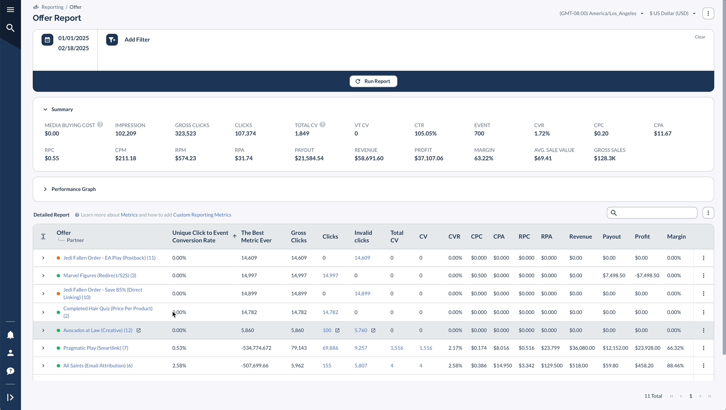Expand Jedi Fallen Order Save 85% row
The height and width of the screenshot is (410, 726).
[x=43, y=294]
